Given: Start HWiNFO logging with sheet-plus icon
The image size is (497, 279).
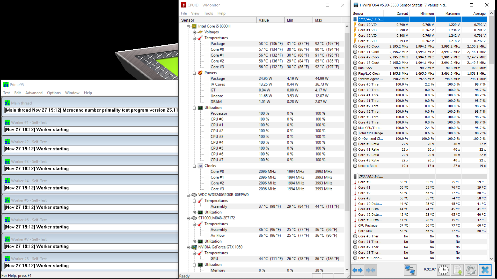Looking at the screenshot, I should pyautogui.click(x=457, y=270).
